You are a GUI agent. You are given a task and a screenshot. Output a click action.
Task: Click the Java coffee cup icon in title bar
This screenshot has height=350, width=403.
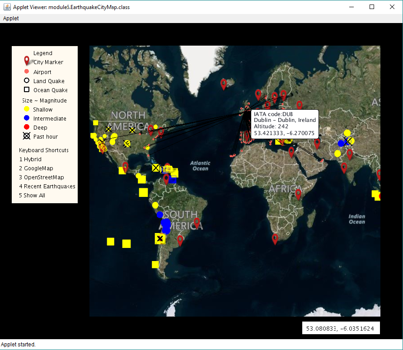(6, 7)
